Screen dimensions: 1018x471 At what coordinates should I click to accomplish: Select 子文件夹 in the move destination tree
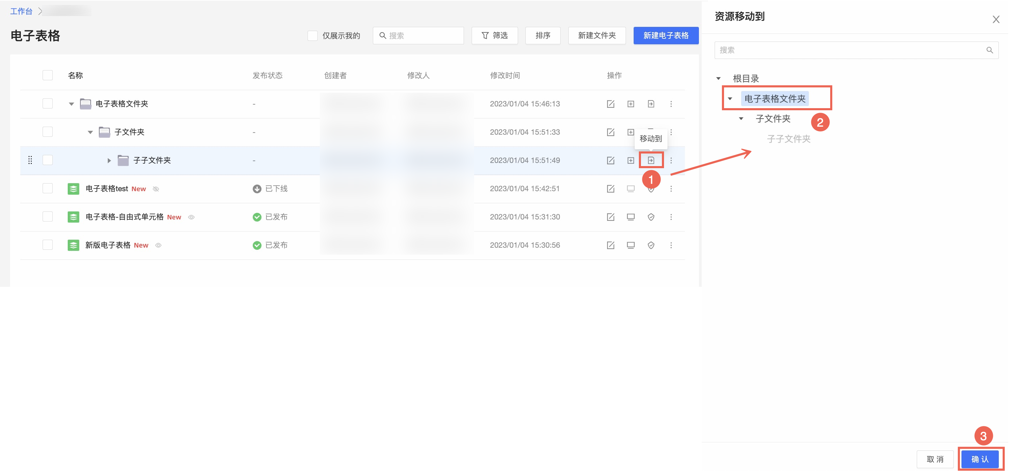[773, 118]
